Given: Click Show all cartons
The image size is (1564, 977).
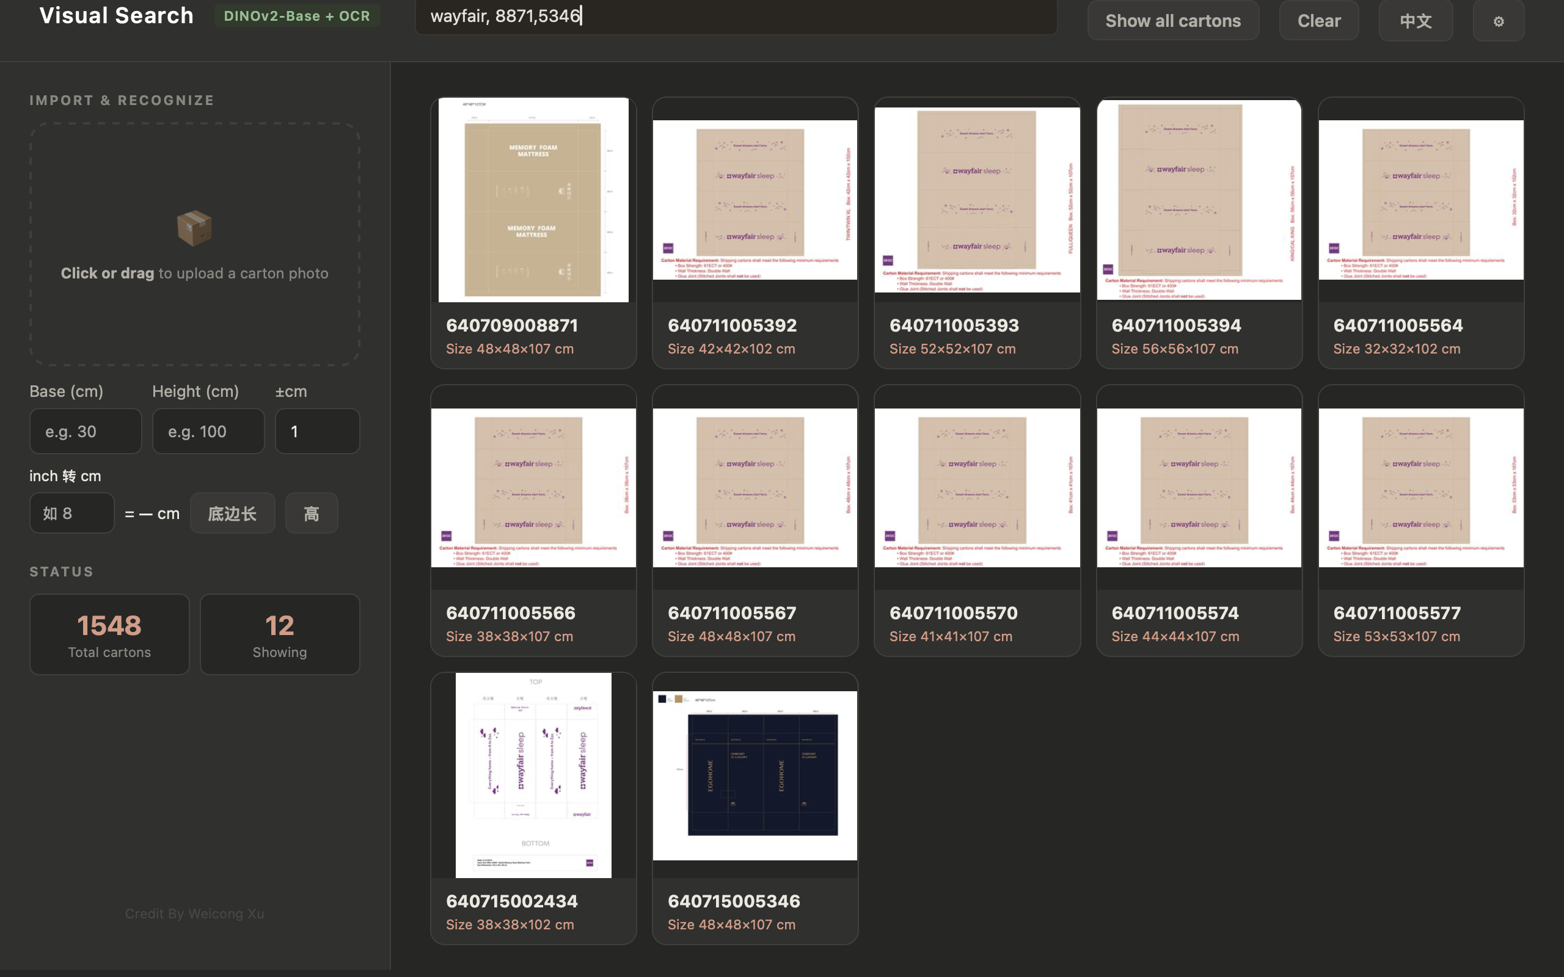Looking at the screenshot, I should 1172,21.
